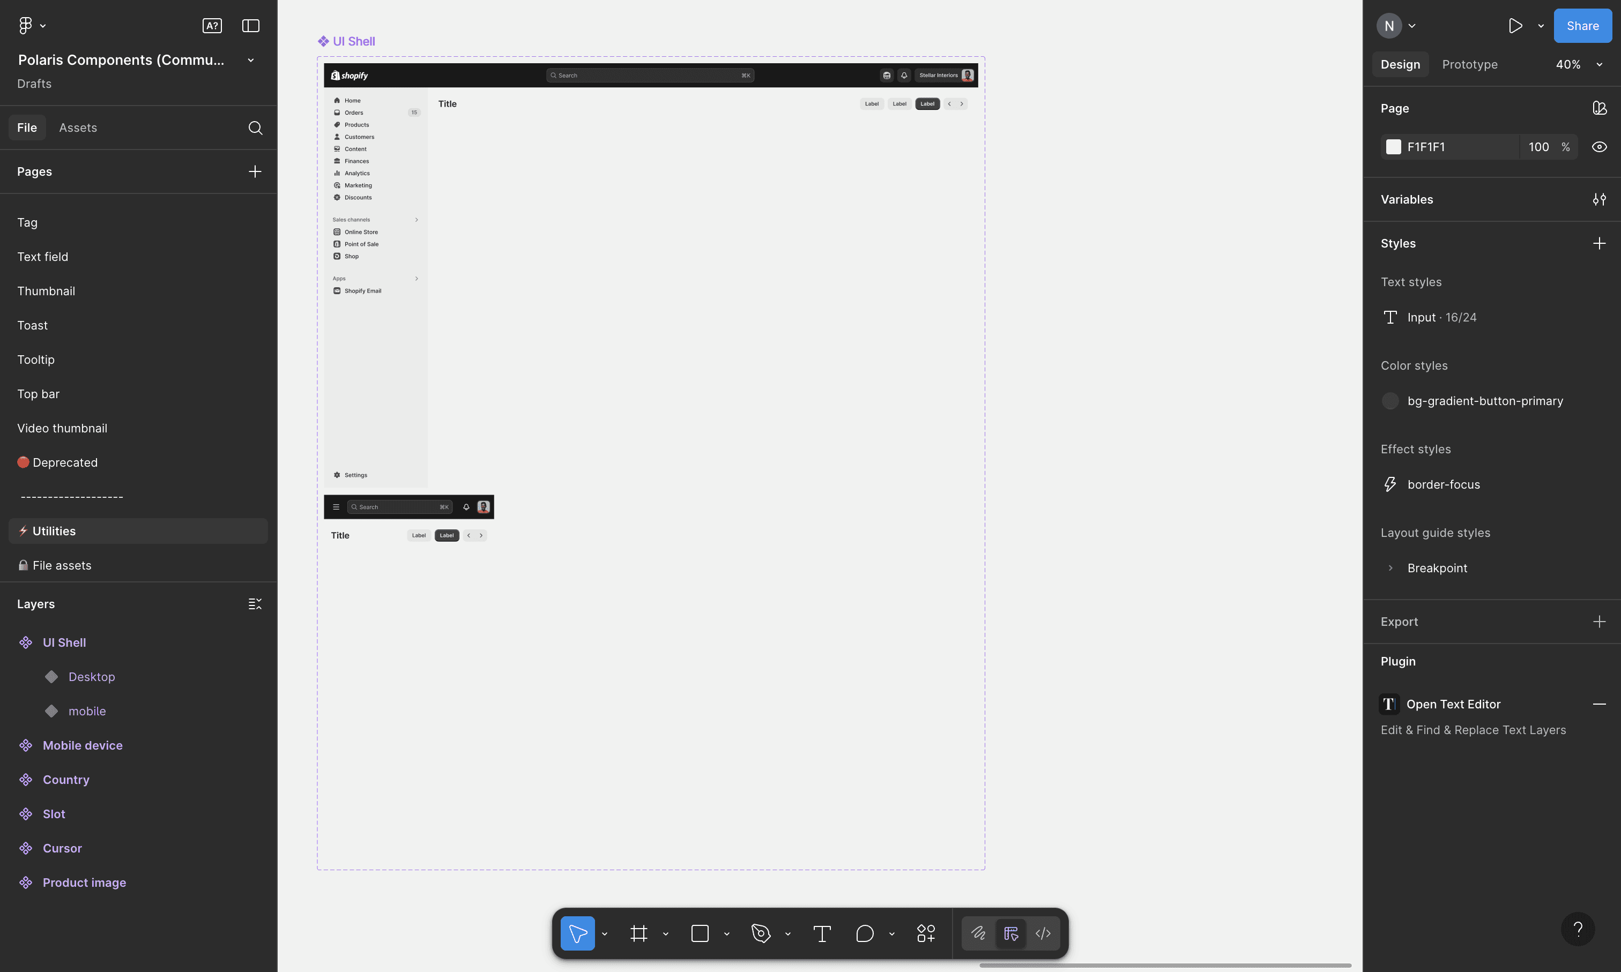Toggle page background visibility eye
This screenshot has height=972, width=1621.
pos(1598,147)
